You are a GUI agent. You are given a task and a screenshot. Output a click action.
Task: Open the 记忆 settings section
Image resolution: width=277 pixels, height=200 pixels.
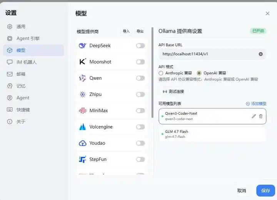pos(33,86)
